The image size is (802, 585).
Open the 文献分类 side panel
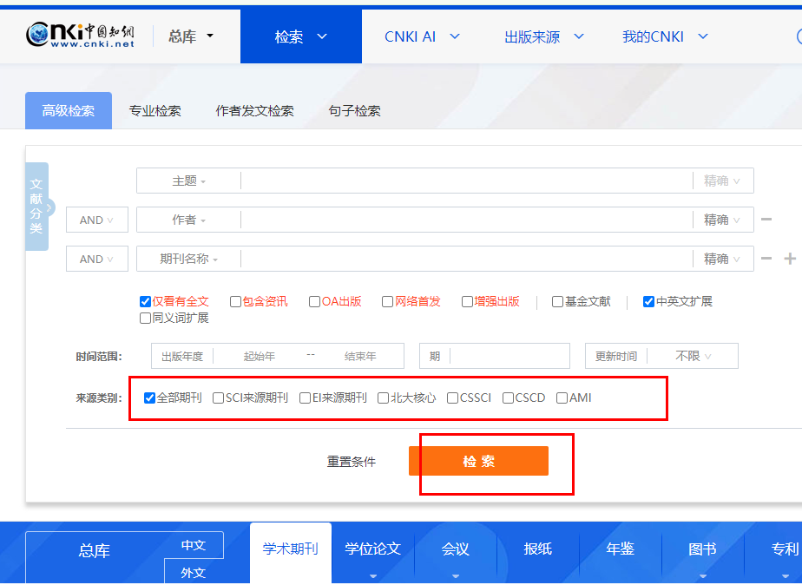coord(36,207)
